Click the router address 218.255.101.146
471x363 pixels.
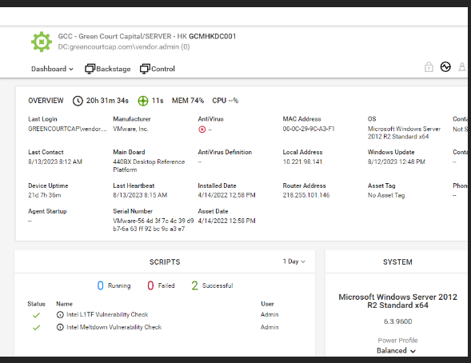point(306,195)
